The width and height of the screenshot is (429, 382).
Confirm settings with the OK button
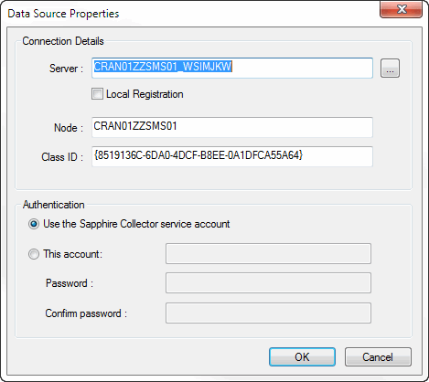302,356
